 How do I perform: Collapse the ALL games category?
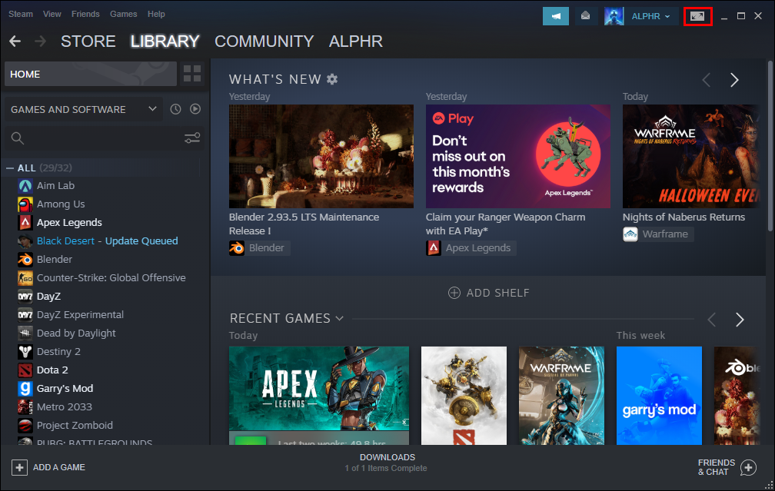coord(10,168)
